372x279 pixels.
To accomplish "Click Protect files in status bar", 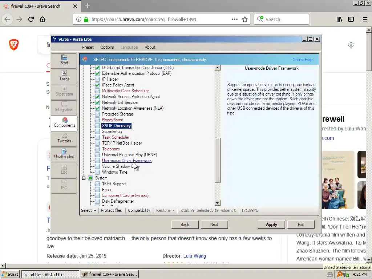I will [x=111, y=210].
